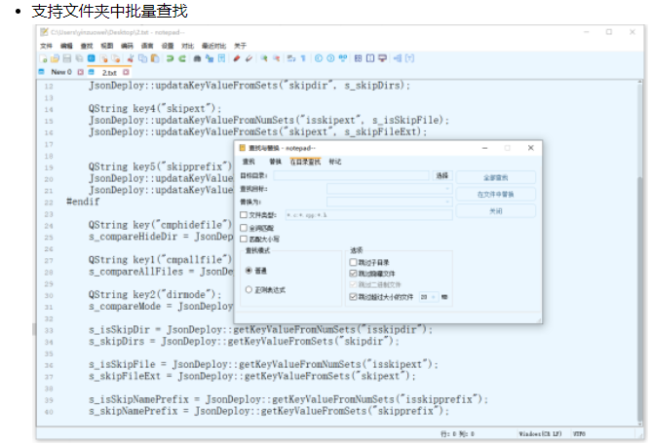Click the 目标目录 input field
This screenshot has height=444, width=652.
click(x=350, y=176)
